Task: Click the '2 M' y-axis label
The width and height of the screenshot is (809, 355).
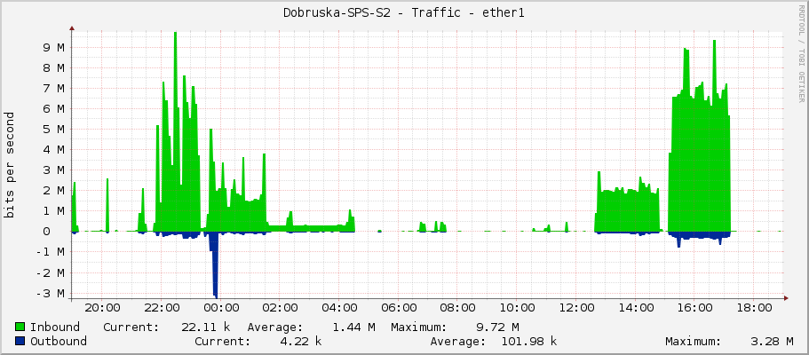Action: click(53, 191)
